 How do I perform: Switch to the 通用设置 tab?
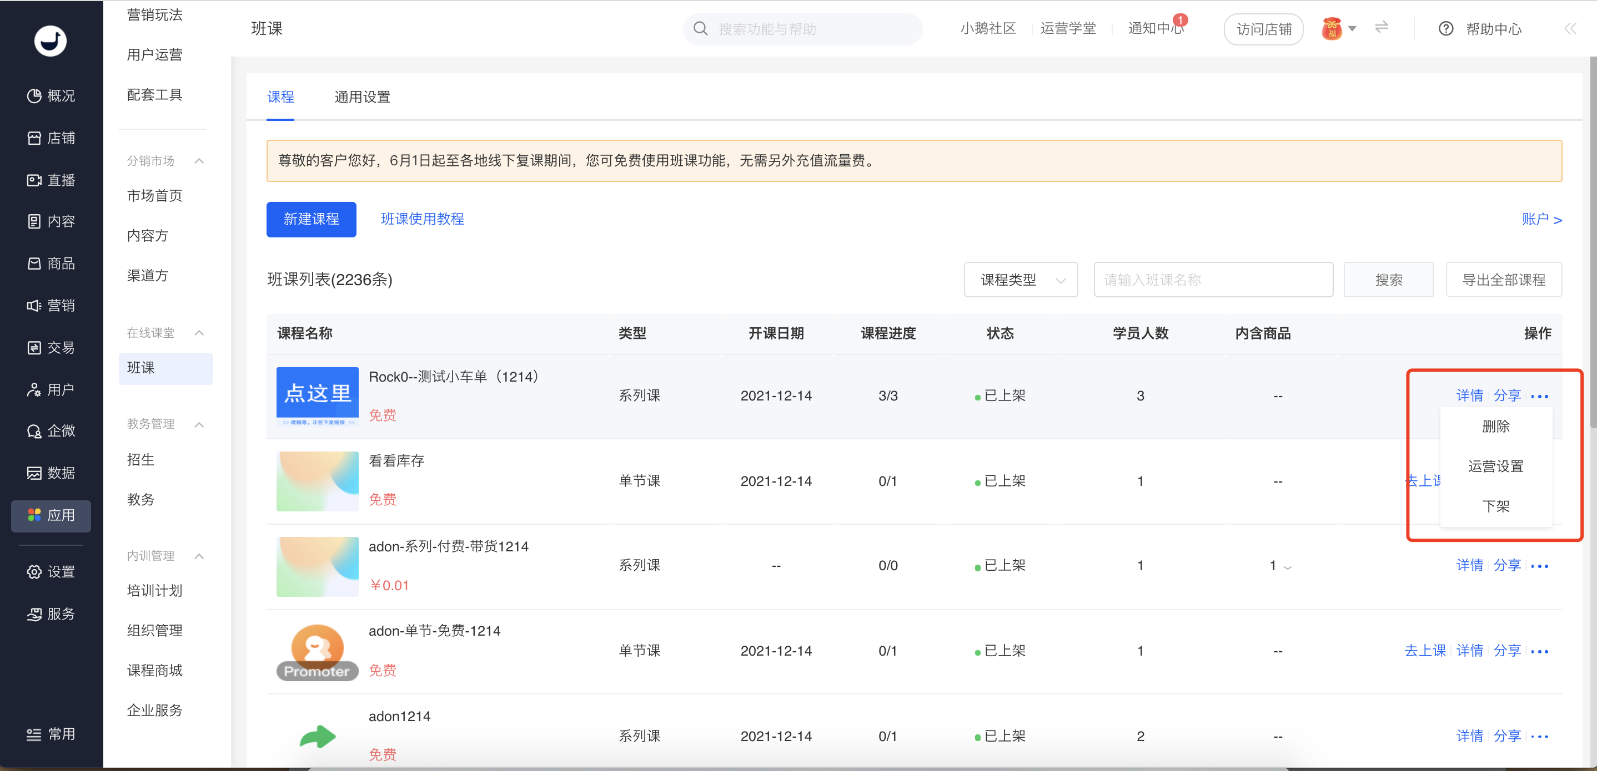coord(362,97)
